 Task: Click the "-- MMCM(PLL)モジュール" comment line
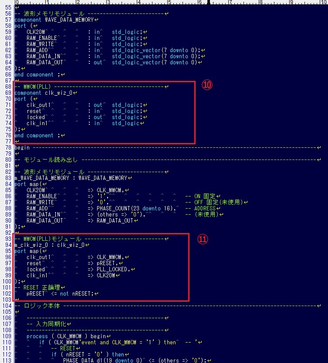(x=47, y=239)
